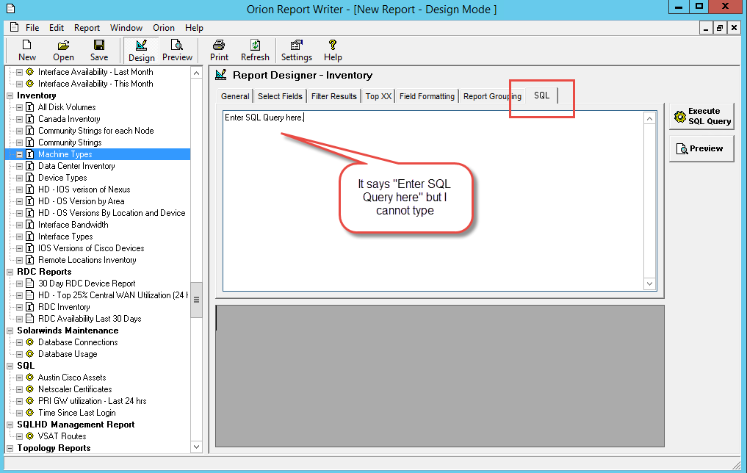Click the Preview button below Execute SQL Query
This screenshot has width=747, height=473.
pos(701,148)
